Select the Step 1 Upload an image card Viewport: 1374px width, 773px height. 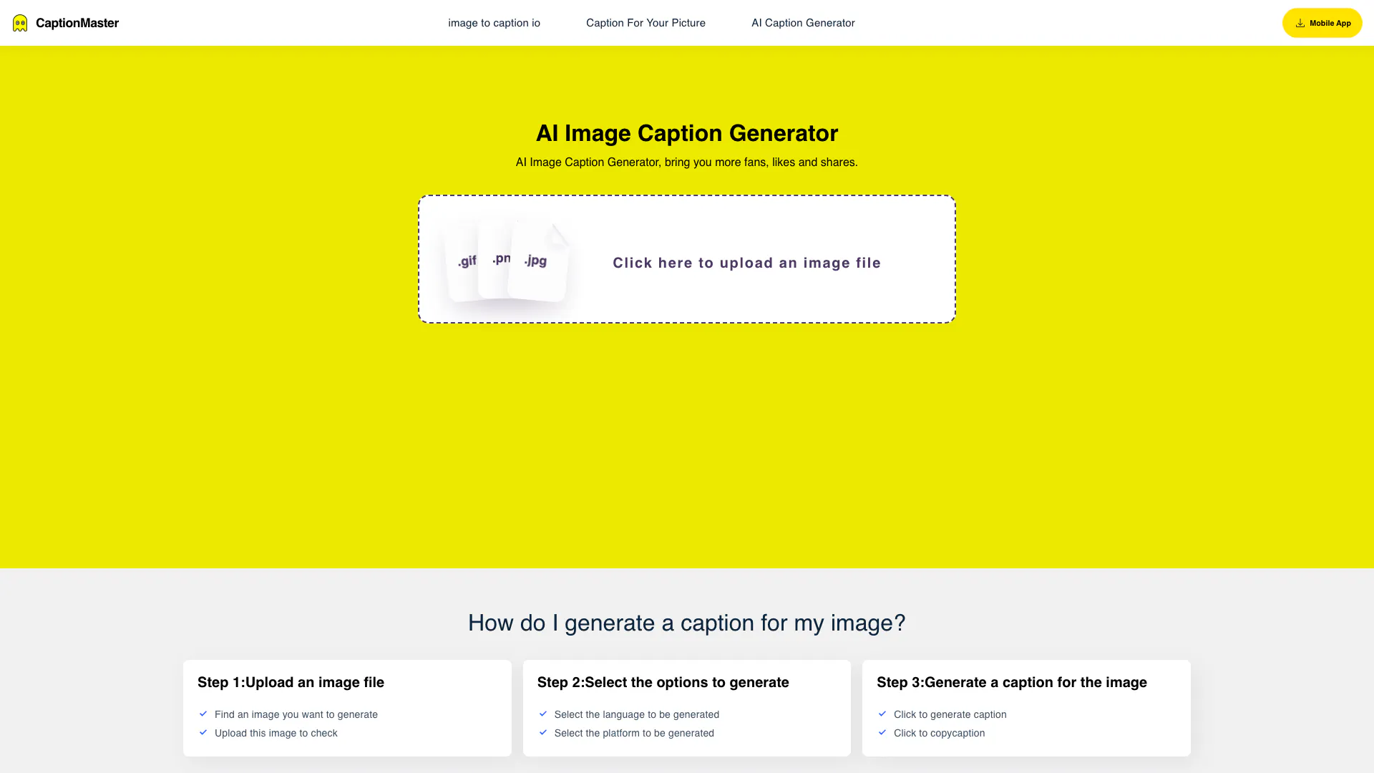[x=347, y=707]
